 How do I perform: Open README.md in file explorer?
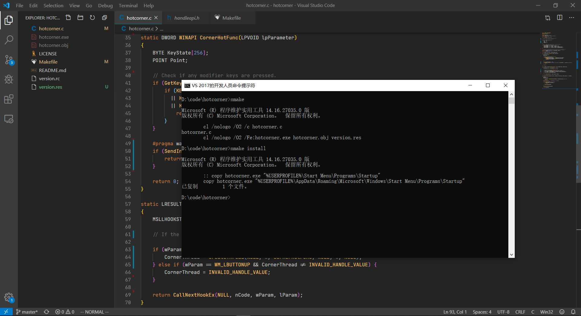66,70
